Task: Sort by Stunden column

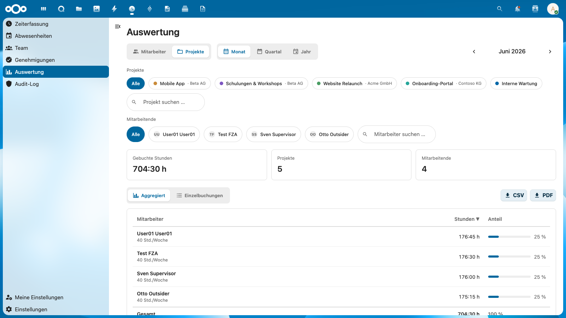Action: [467, 219]
